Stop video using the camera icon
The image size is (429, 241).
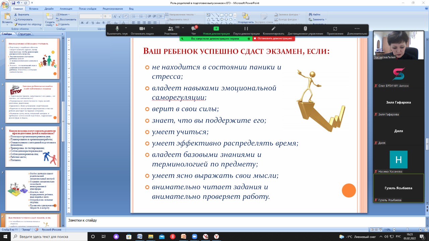pos(142,29)
